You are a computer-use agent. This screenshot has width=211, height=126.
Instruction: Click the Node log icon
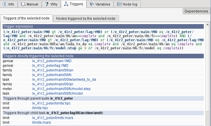click(x=119, y=4)
